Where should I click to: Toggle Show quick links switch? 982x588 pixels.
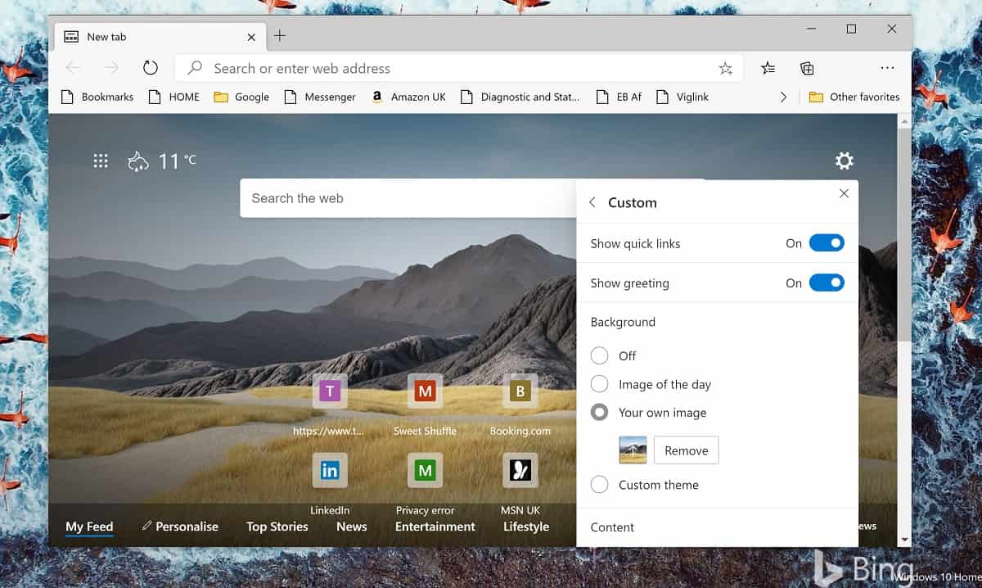(827, 243)
